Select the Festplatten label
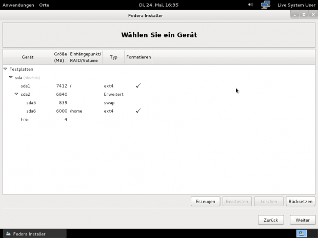Screen dimensions: 318x238 (21, 69)
